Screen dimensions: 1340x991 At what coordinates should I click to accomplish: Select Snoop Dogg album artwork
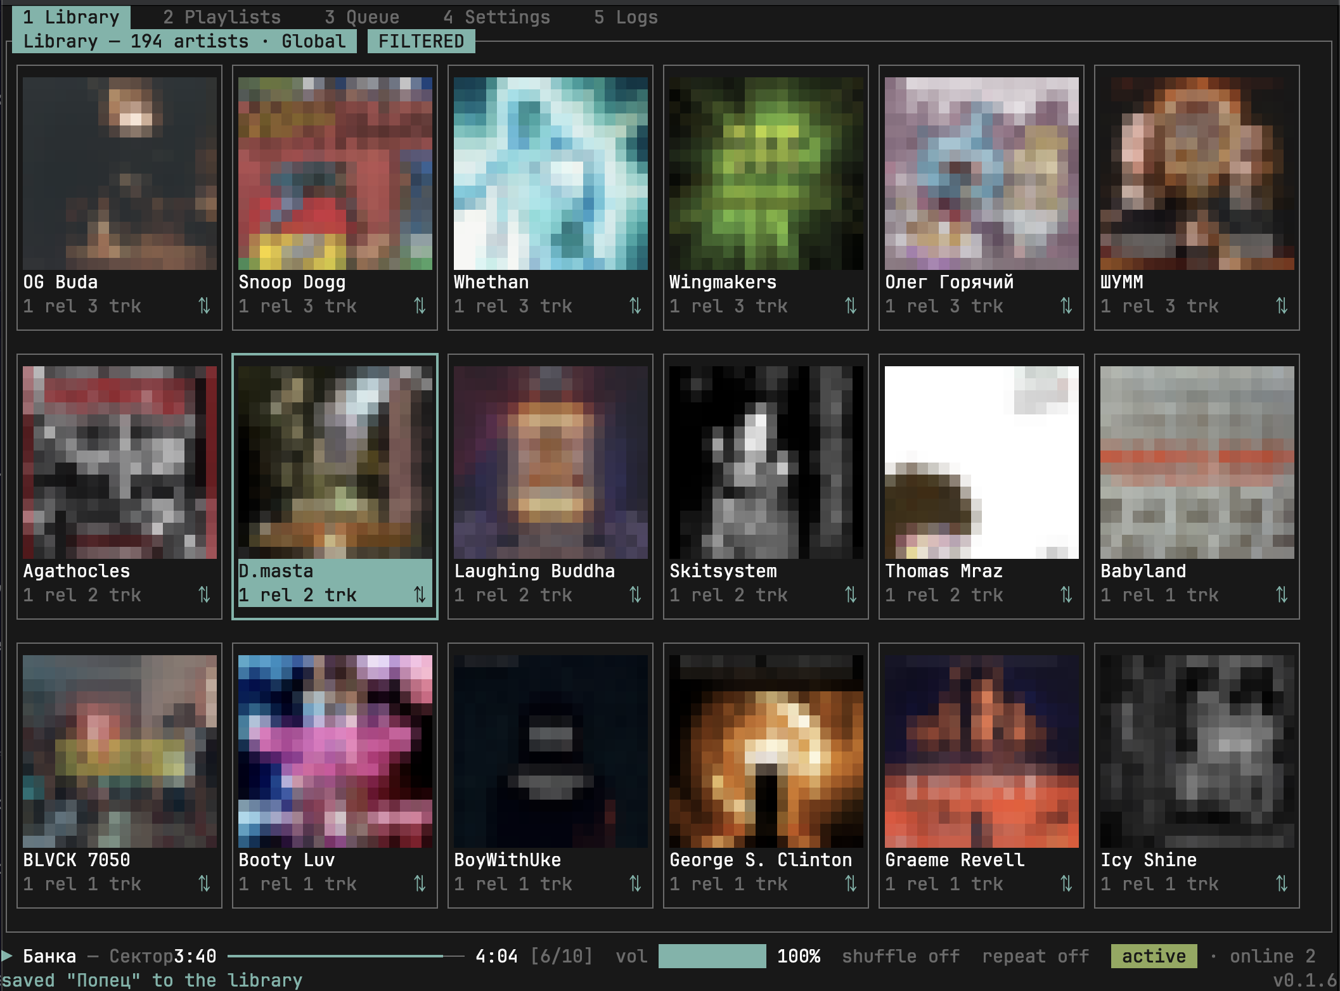pyautogui.click(x=335, y=174)
